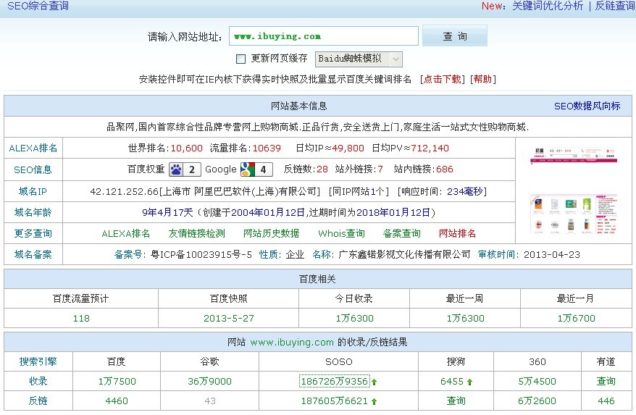This screenshot has height=415, width=636.
Task: Click the Google PageRank icon
Action: point(256,169)
